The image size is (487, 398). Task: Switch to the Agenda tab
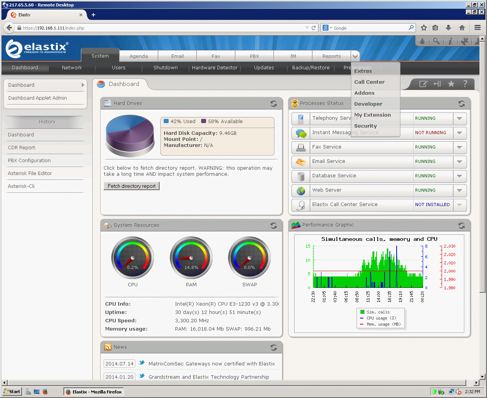click(x=139, y=56)
